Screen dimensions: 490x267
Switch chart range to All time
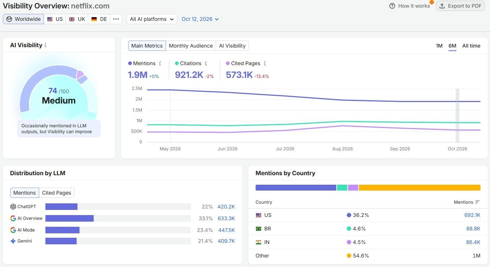[471, 46]
